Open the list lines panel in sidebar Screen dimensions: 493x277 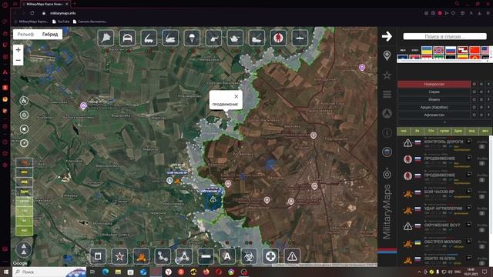[x=387, y=94]
